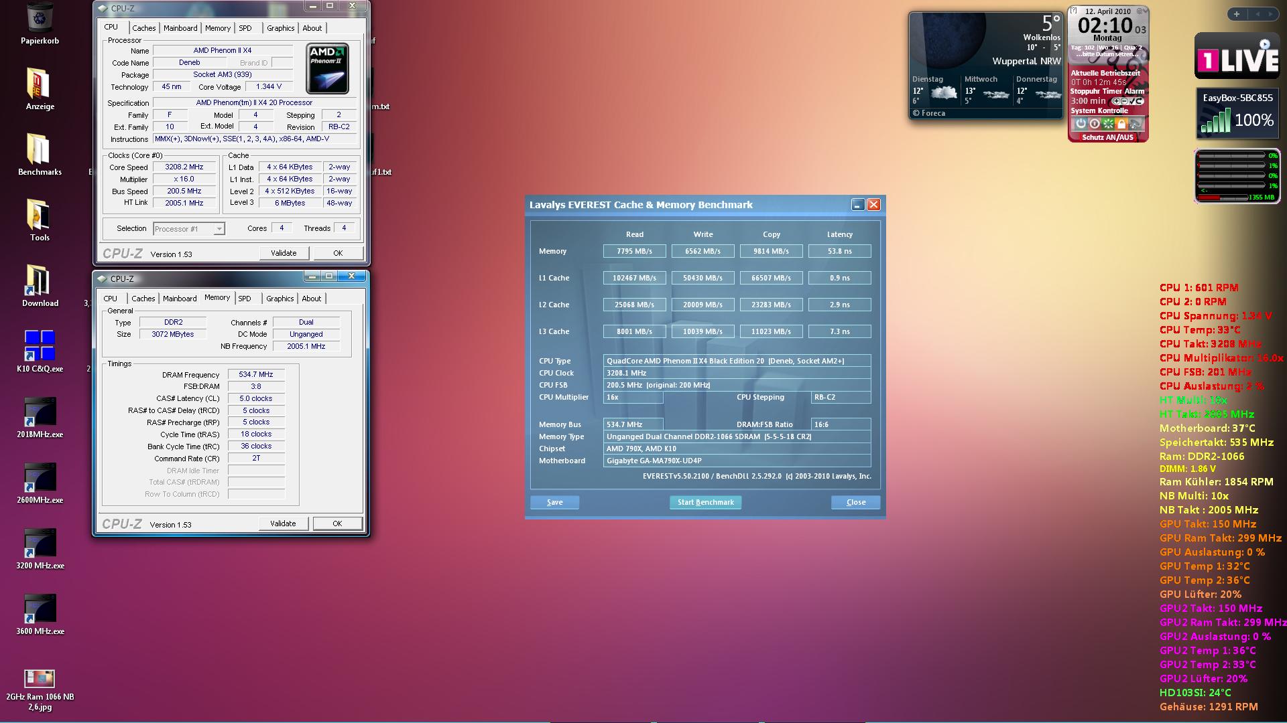Click the AMD Phenom II logo in CPU-Z
Screen dimensions: 1287x723
328,68
